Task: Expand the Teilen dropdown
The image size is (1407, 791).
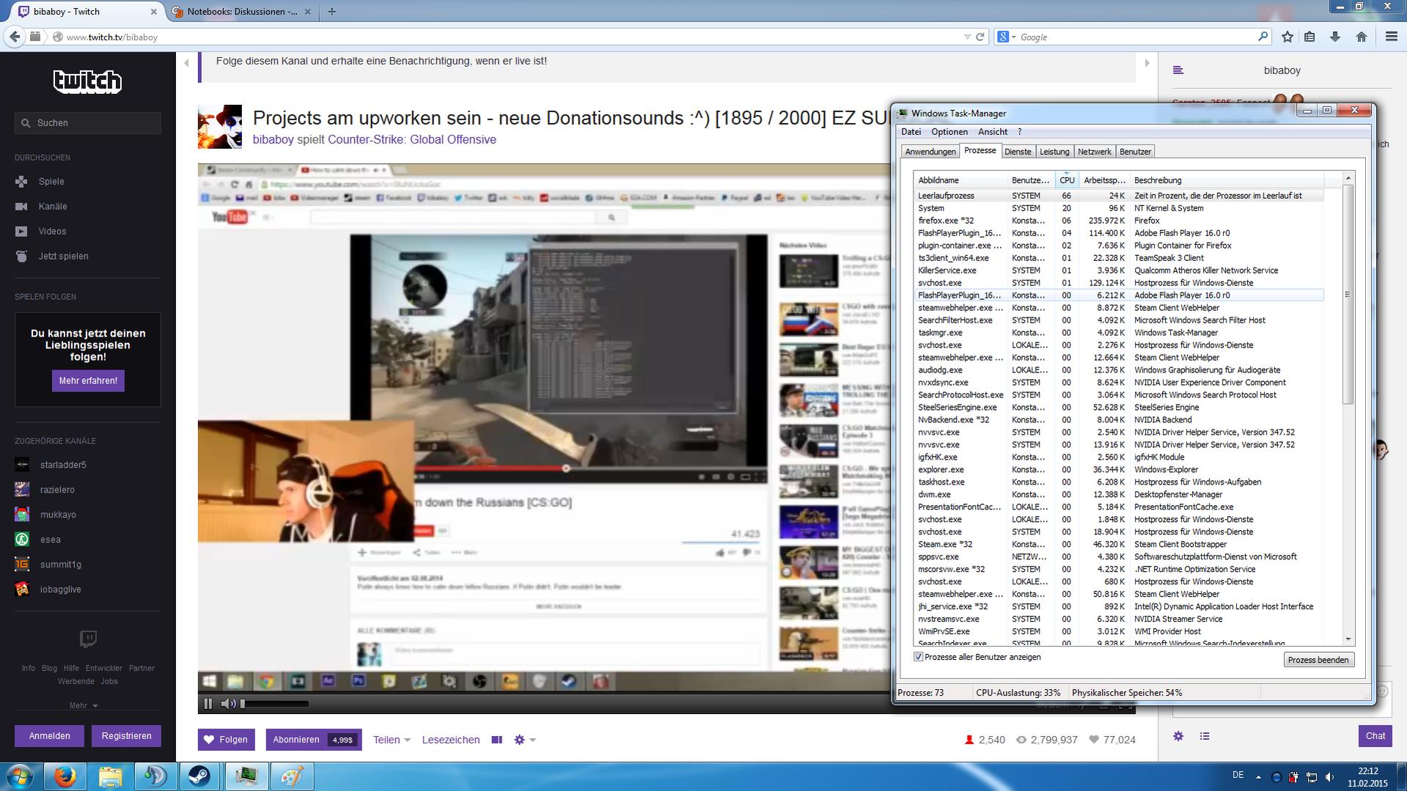Action: tap(392, 740)
